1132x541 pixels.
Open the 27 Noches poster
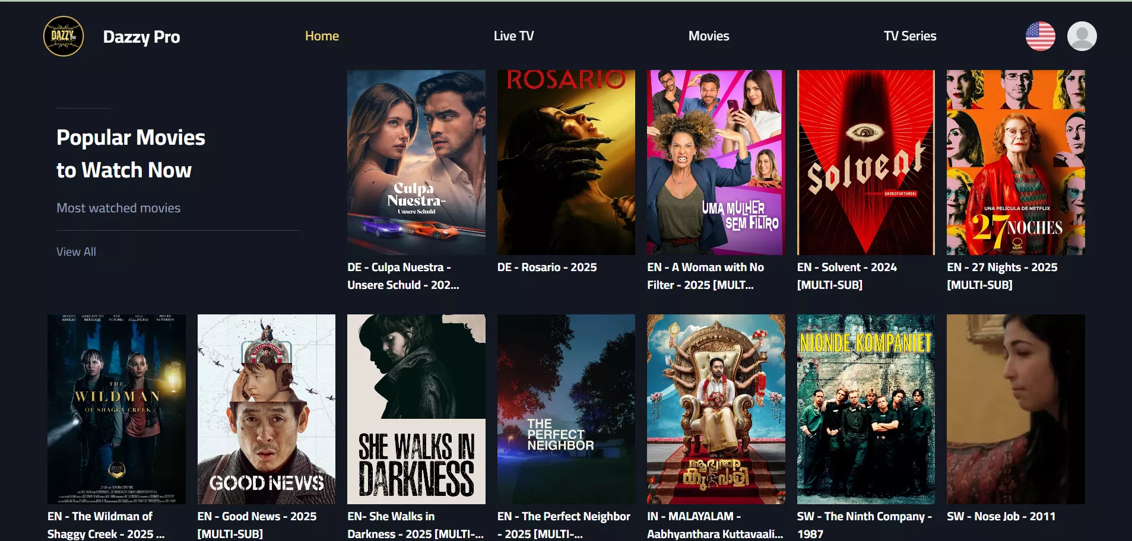[1015, 163]
